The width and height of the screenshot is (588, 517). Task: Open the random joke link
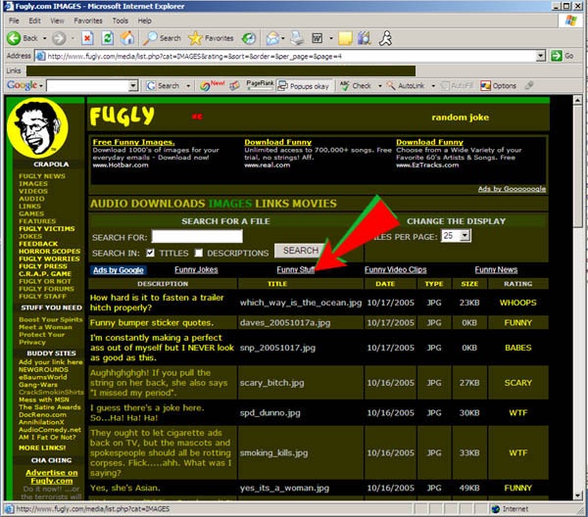(x=461, y=117)
